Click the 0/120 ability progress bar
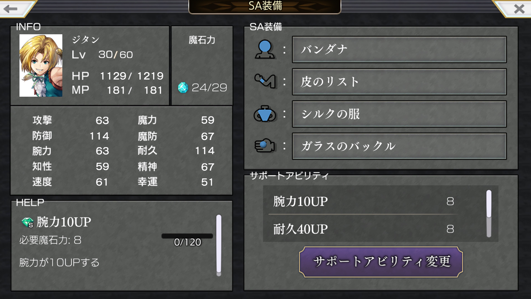 [x=187, y=236]
